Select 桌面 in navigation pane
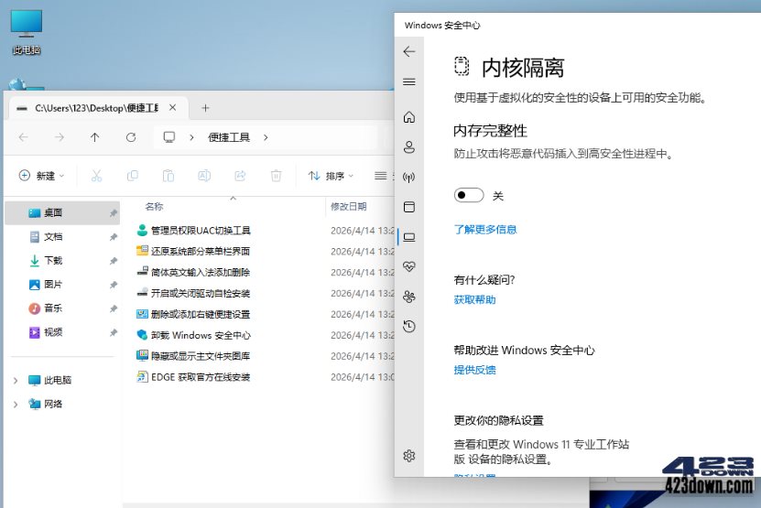761x508 pixels. [x=62, y=213]
